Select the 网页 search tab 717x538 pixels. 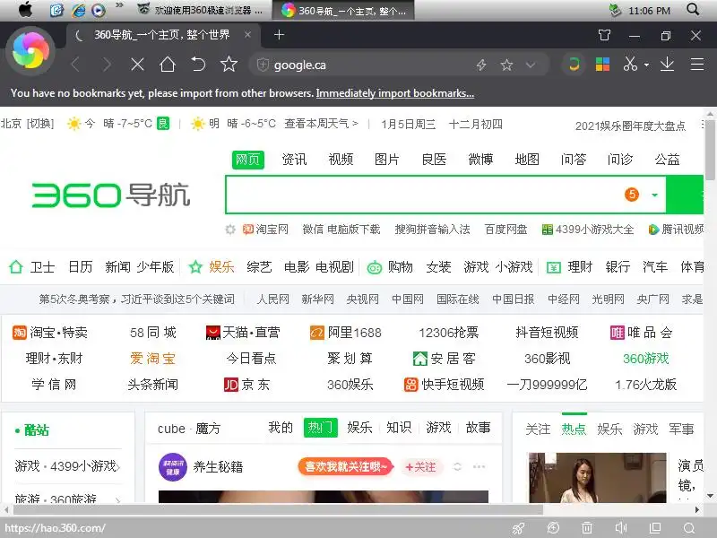click(x=247, y=160)
